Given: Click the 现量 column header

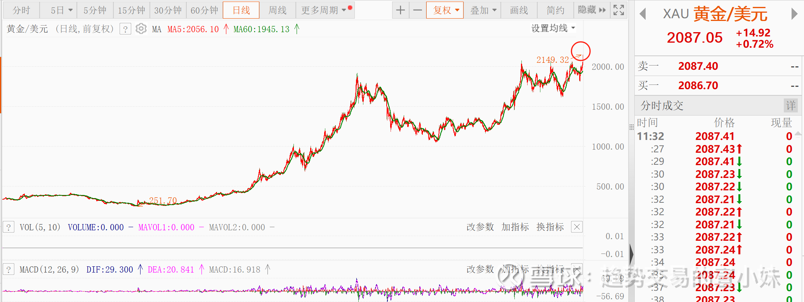Looking at the screenshot, I should pos(781,123).
